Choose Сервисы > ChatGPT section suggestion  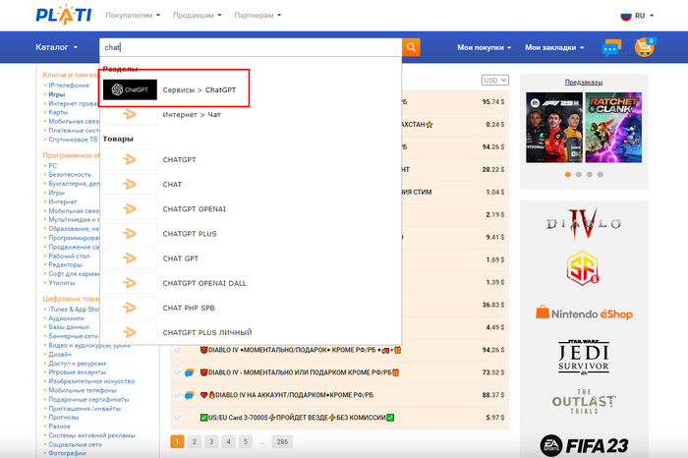pos(200,90)
